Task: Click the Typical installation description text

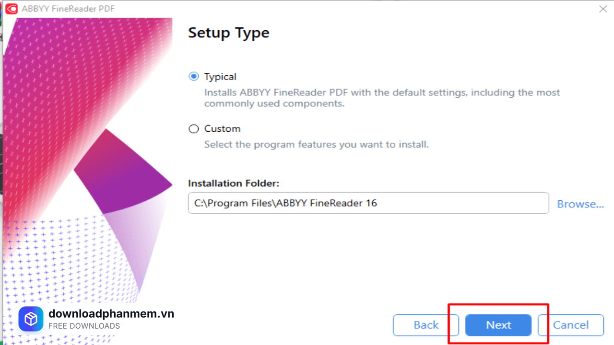Action: pyautogui.click(x=382, y=98)
